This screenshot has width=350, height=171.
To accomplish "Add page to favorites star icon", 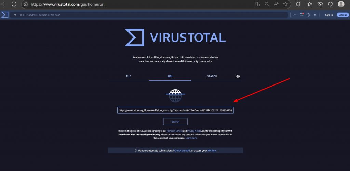I will click(285, 4).
